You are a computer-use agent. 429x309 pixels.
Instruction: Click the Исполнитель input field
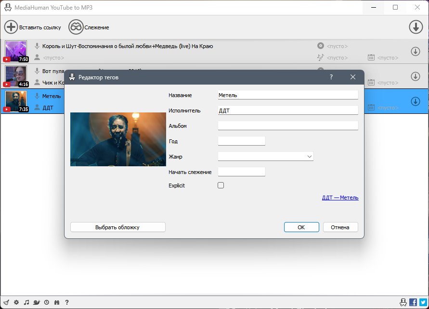click(x=288, y=110)
